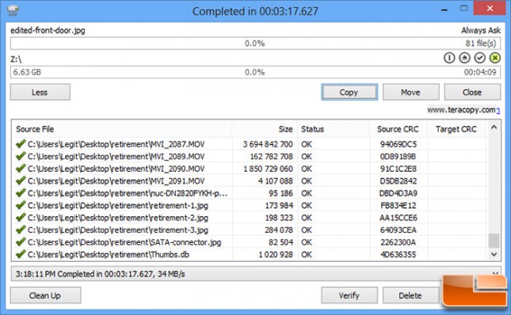Collapse the file list with Less button
Viewport: 511px width, 315px height.
pos(40,92)
